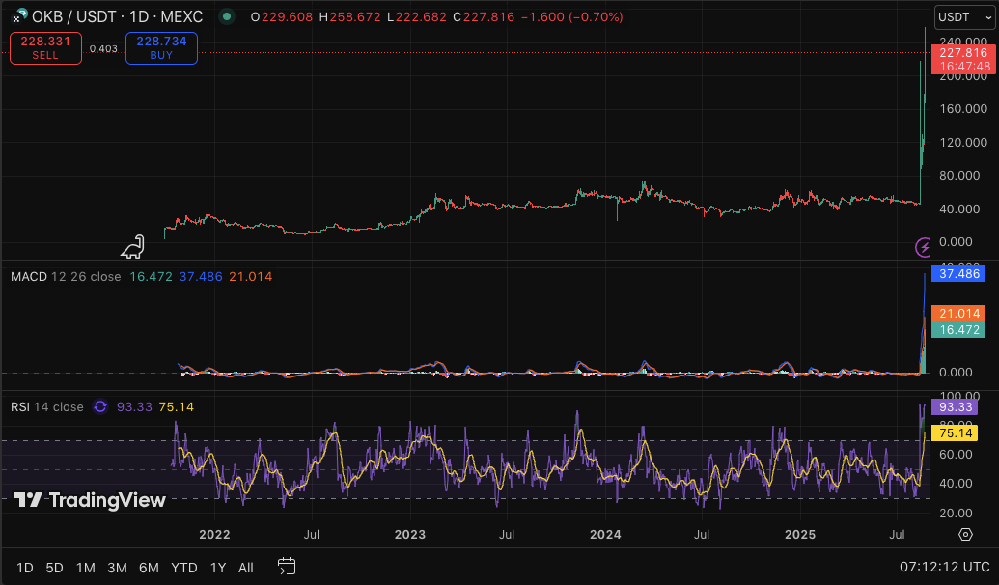Click the TradingView logo
Viewport: 999px width, 585px height.
(x=90, y=500)
